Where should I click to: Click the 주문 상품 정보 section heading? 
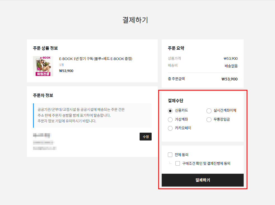pyautogui.click(x=45, y=48)
